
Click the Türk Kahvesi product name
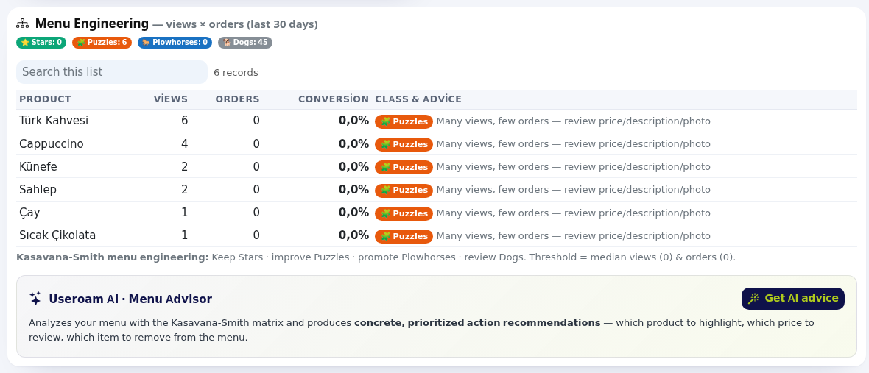pos(54,121)
